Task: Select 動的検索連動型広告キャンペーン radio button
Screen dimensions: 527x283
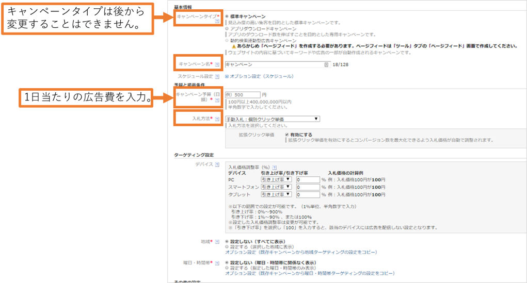Action: point(227,40)
